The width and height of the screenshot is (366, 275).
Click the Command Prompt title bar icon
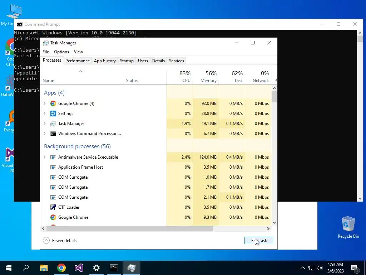tap(20, 24)
